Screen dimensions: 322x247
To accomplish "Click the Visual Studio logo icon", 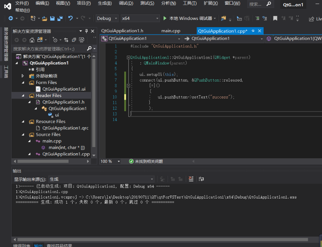I will [x=8, y=7].
